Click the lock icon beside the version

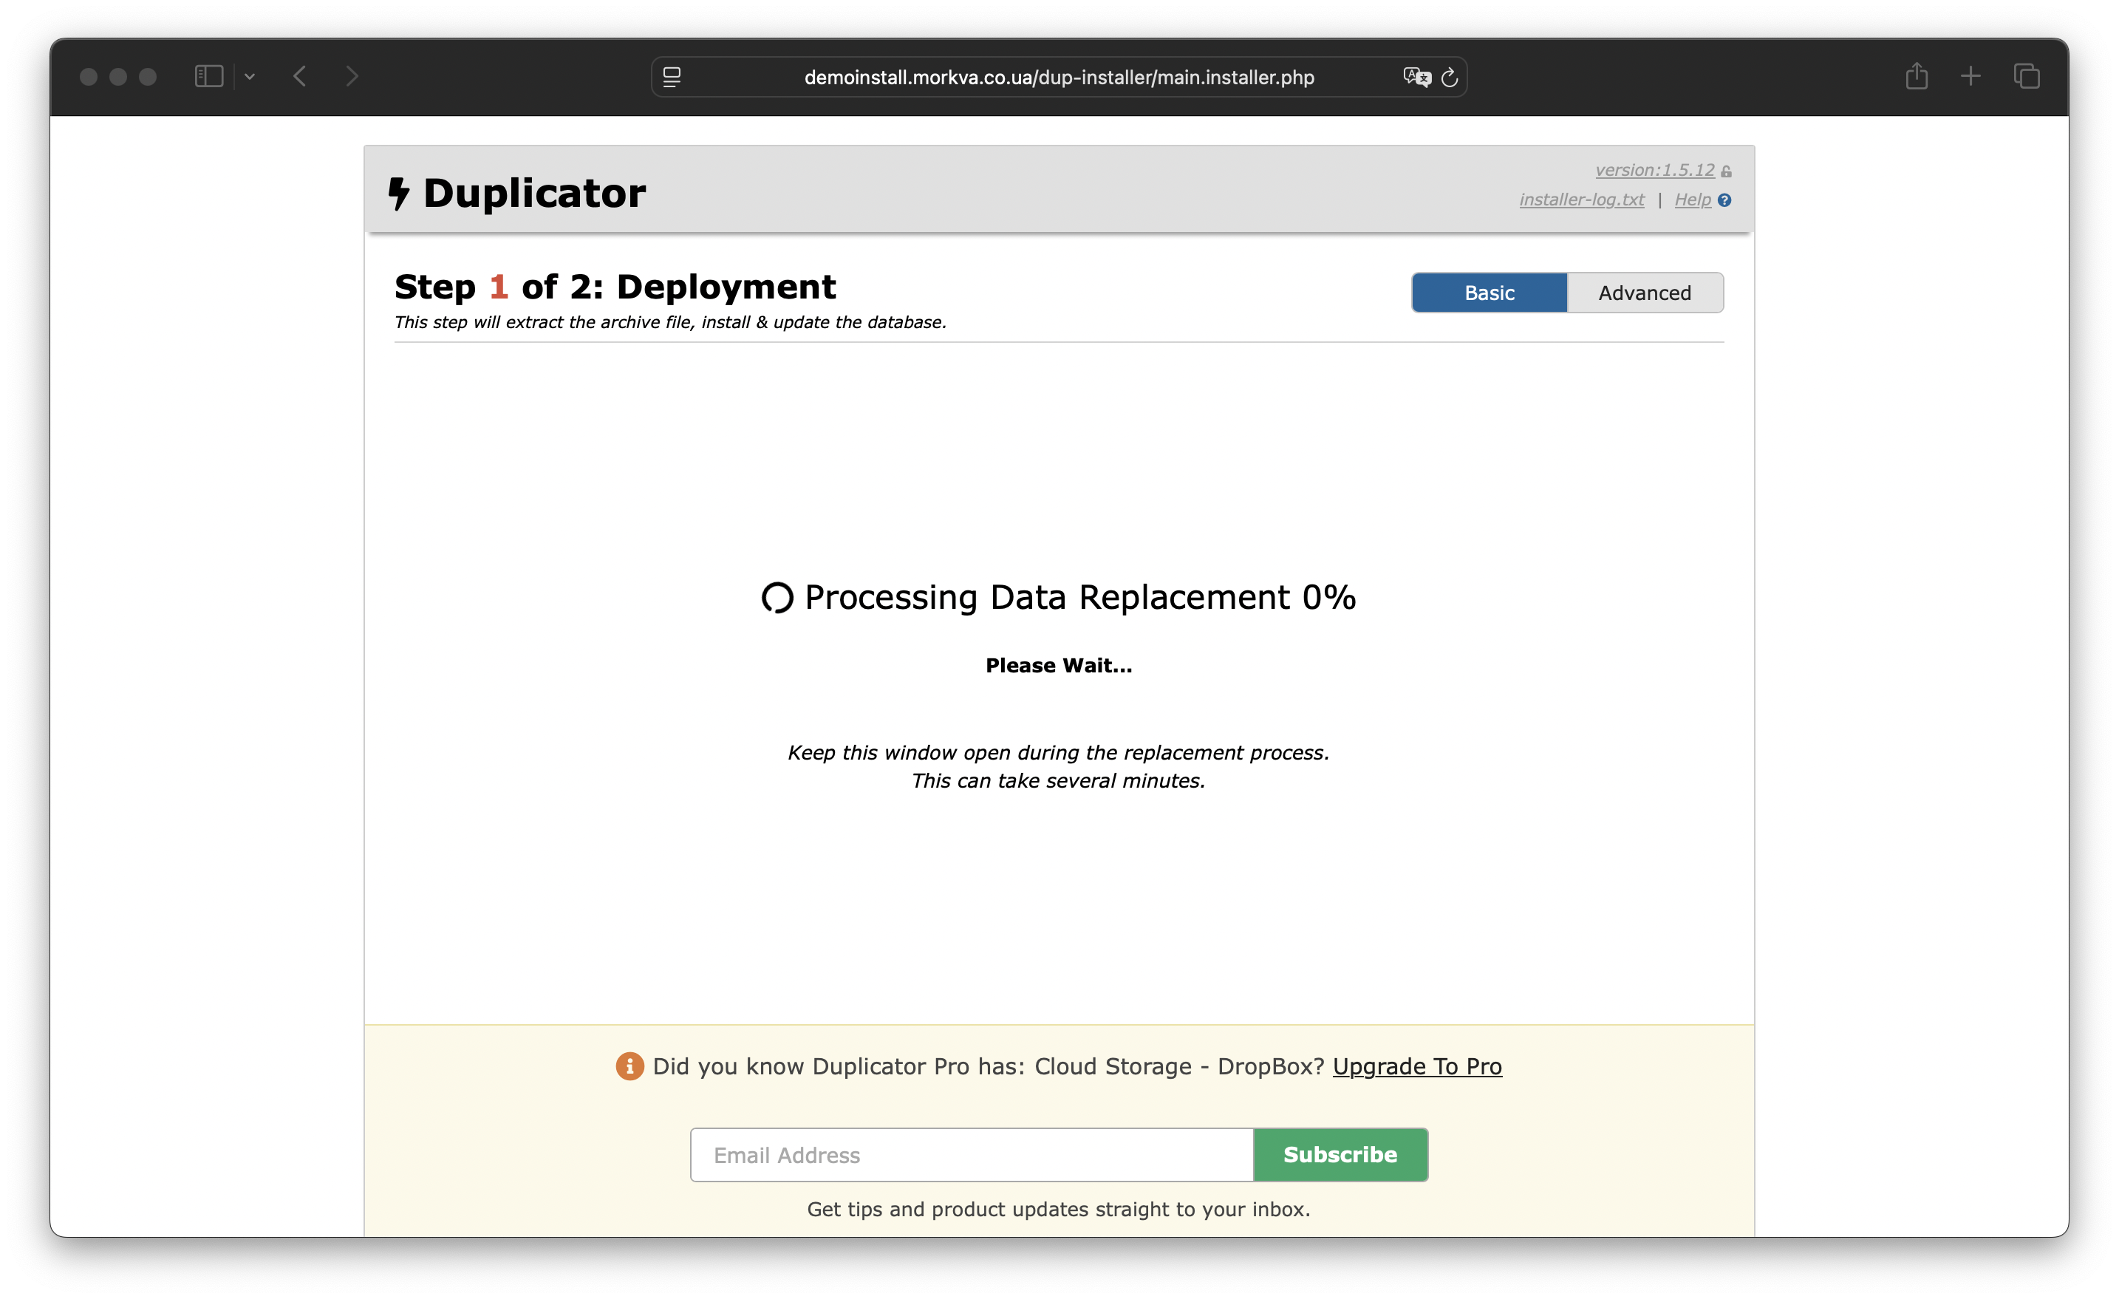(1726, 171)
